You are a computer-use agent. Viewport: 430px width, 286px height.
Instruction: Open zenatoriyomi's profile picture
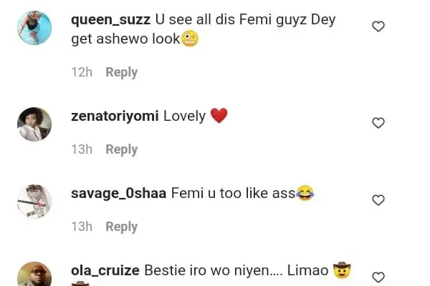(x=34, y=124)
